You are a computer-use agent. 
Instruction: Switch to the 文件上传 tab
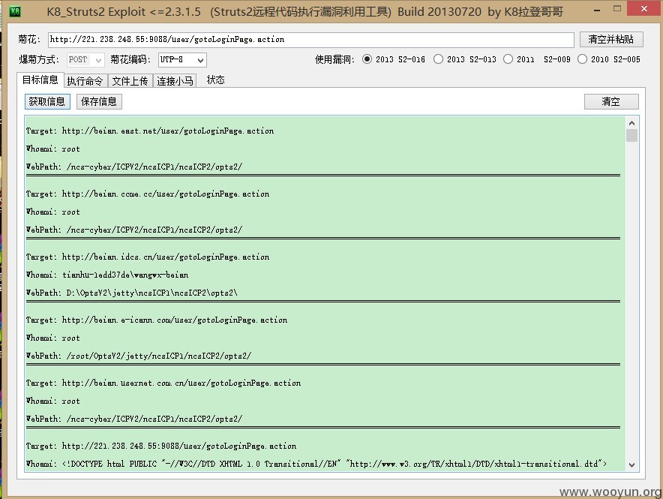coord(130,81)
